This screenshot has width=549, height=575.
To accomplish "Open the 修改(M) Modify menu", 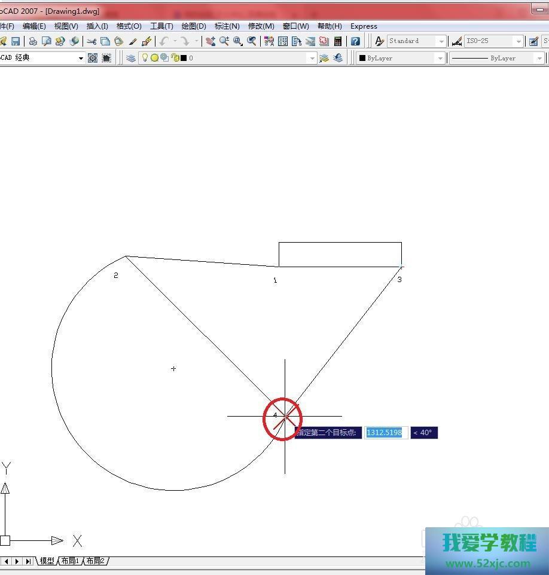I will click(x=261, y=26).
